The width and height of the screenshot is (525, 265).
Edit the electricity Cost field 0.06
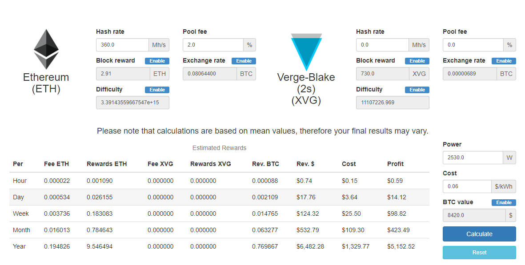point(467,186)
